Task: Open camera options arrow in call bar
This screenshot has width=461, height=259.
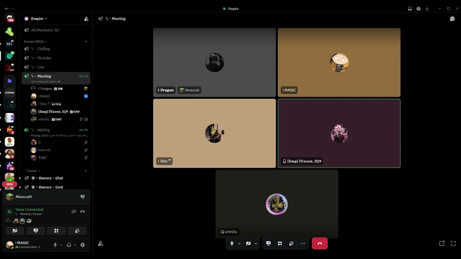Action: (x=256, y=244)
